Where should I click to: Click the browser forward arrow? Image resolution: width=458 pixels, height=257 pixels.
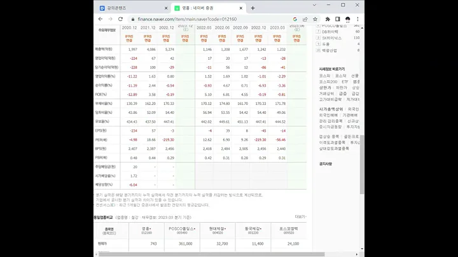tap(111, 19)
